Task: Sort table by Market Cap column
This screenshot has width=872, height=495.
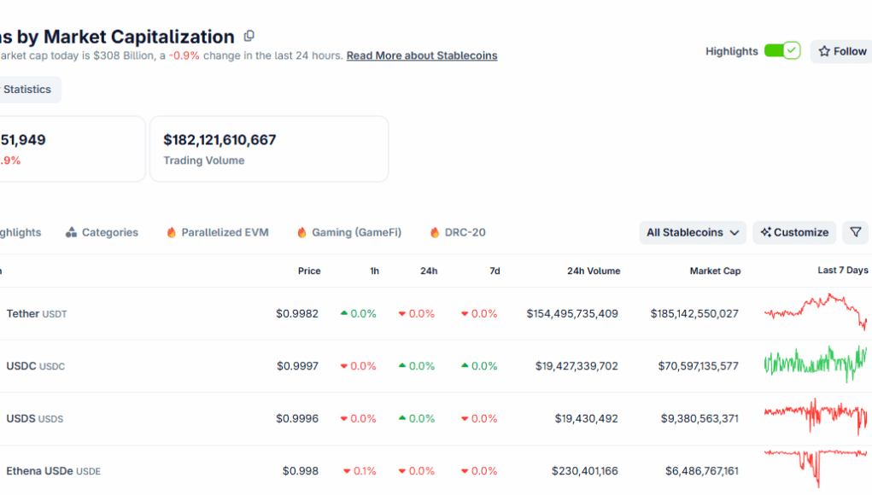Action: point(715,271)
